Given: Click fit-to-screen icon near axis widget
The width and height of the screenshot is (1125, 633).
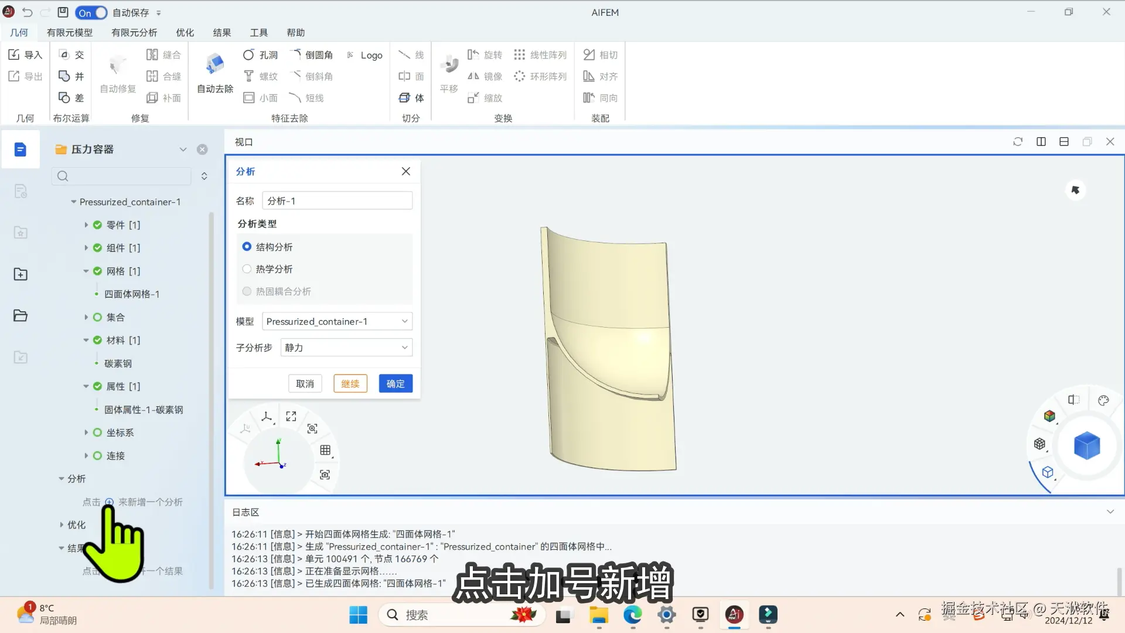Looking at the screenshot, I should (x=291, y=416).
